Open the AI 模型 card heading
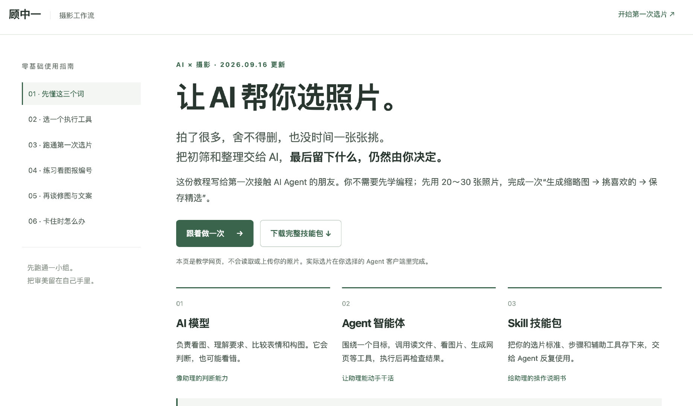 point(193,323)
